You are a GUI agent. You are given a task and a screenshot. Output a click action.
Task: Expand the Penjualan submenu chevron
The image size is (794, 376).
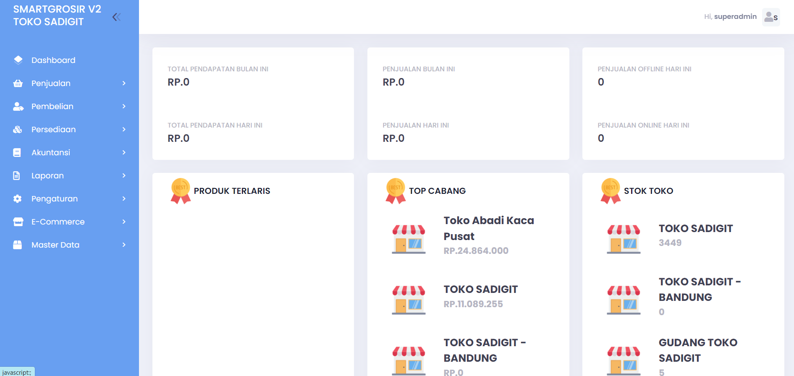pyautogui.click(x=124, y=83)
